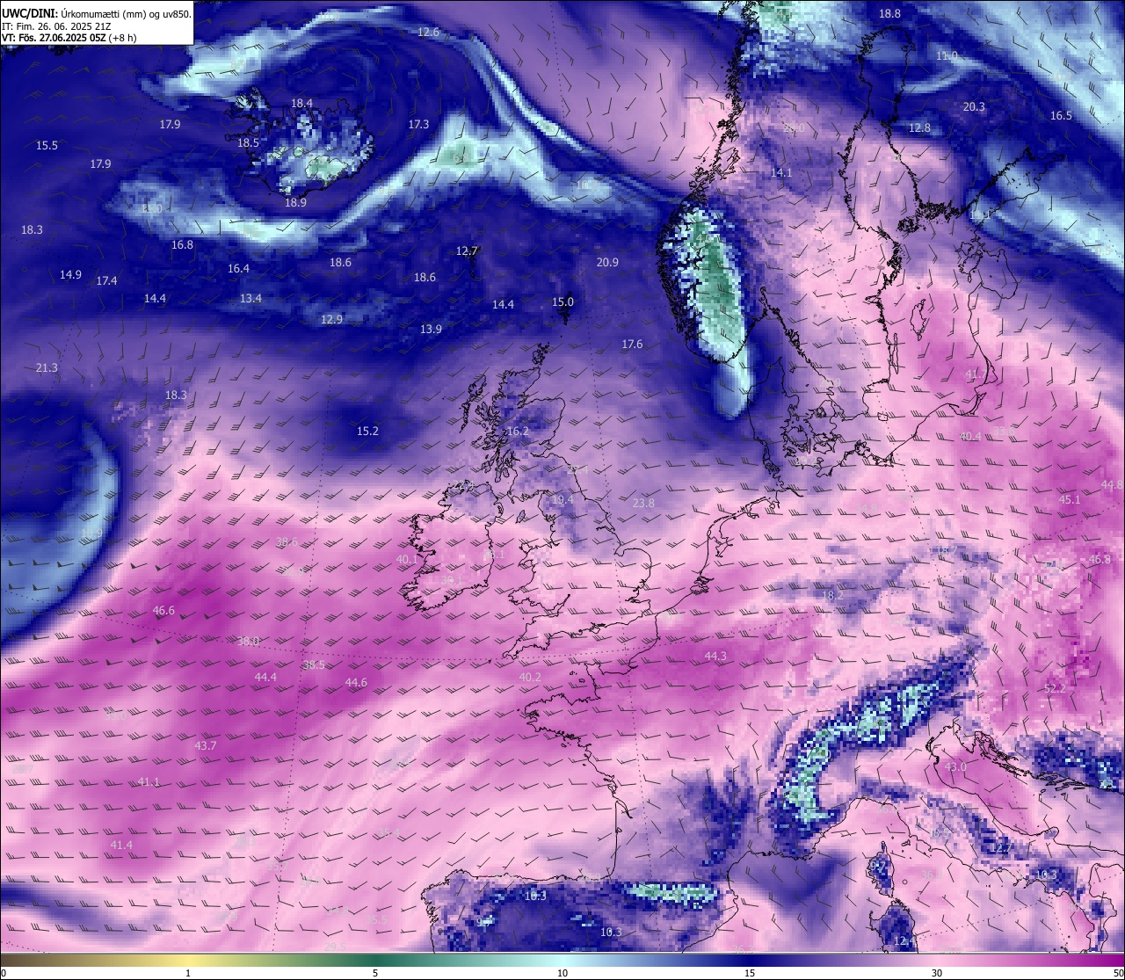The image size is (1125, 980).
Task: Select the 20.9 map value
Action: [x=607, y=263]
